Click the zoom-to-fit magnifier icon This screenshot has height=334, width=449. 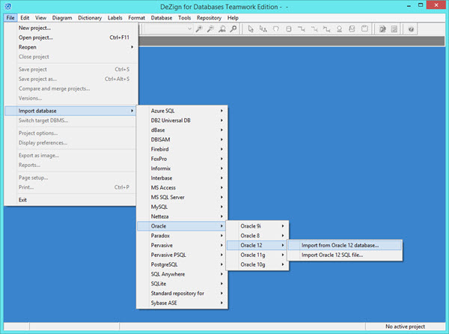tap(222, 29)
